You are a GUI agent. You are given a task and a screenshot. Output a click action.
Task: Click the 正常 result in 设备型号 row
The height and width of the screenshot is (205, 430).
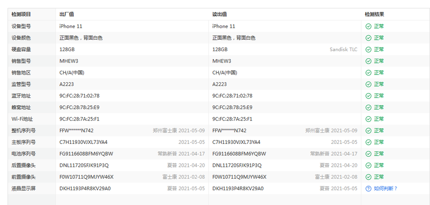tap(379, 26)
